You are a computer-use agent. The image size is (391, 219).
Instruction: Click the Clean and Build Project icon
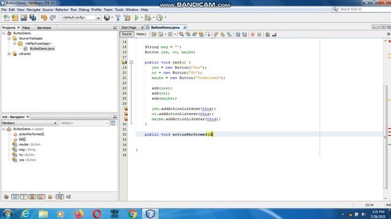(127, 18)
